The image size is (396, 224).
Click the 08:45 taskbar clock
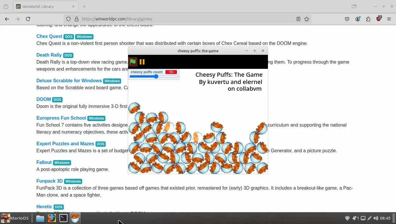[385, 218]
